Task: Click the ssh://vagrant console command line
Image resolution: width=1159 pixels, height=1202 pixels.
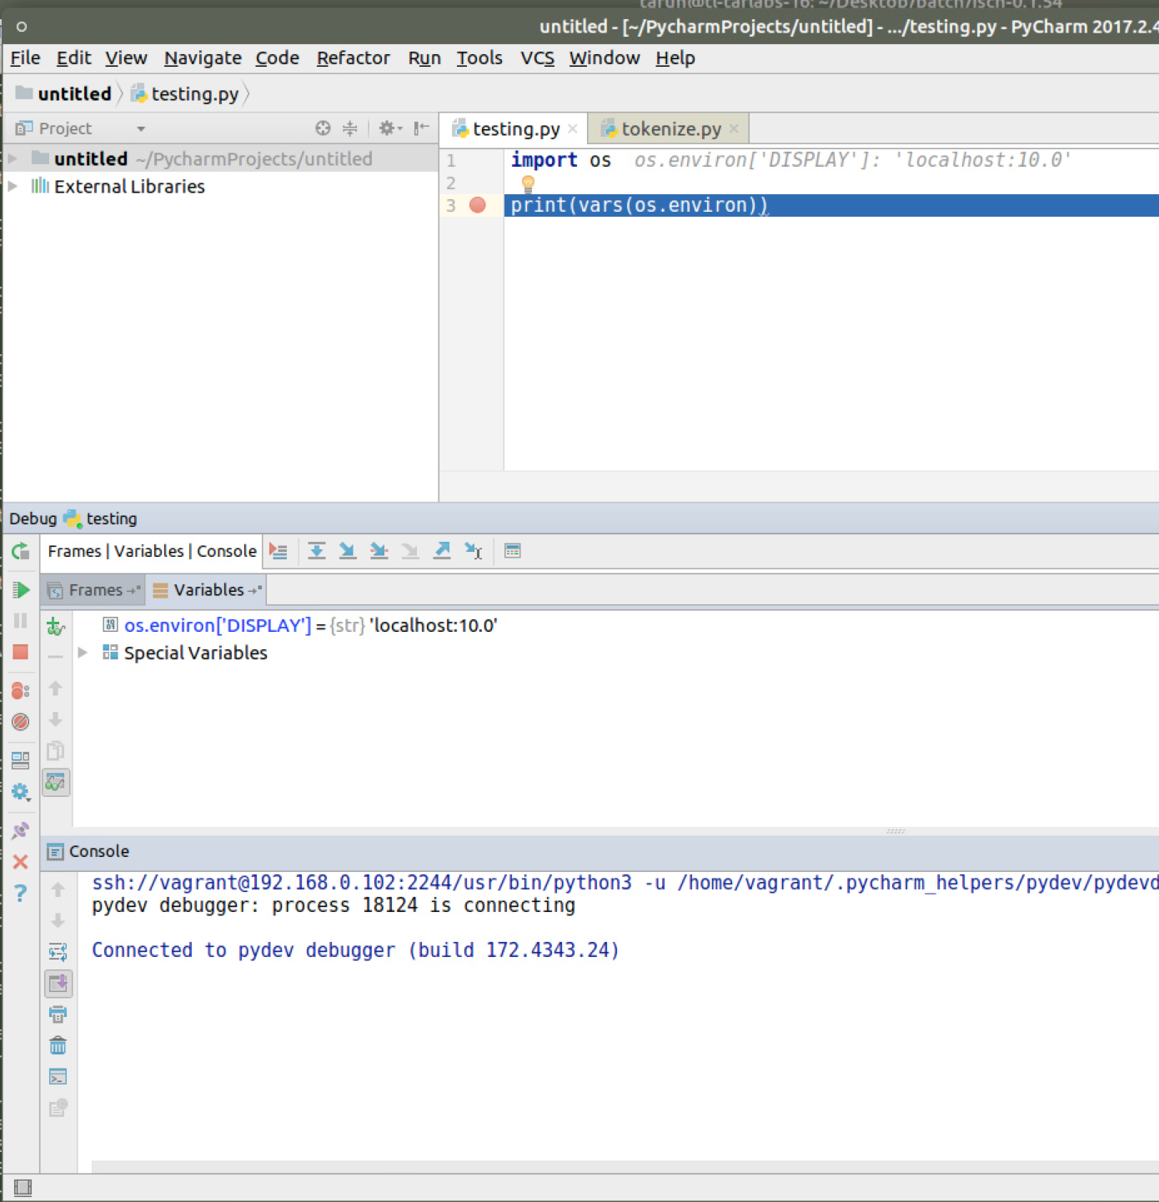Action: (625, 883)
